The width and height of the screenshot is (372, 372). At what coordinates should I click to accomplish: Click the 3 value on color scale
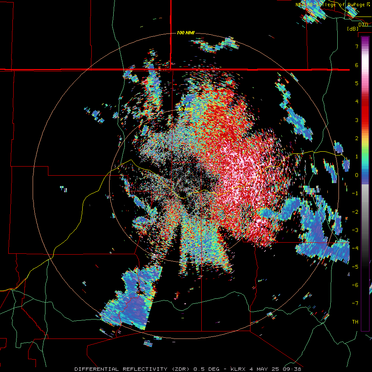(357, 120)
